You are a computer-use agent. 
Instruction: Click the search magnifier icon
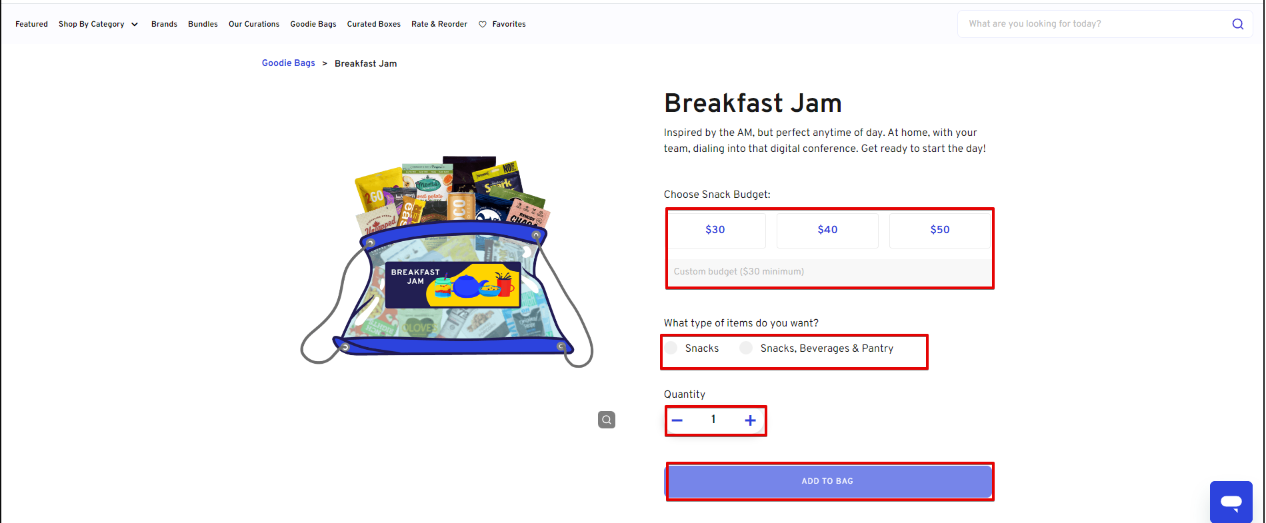tap(1237, 24)
